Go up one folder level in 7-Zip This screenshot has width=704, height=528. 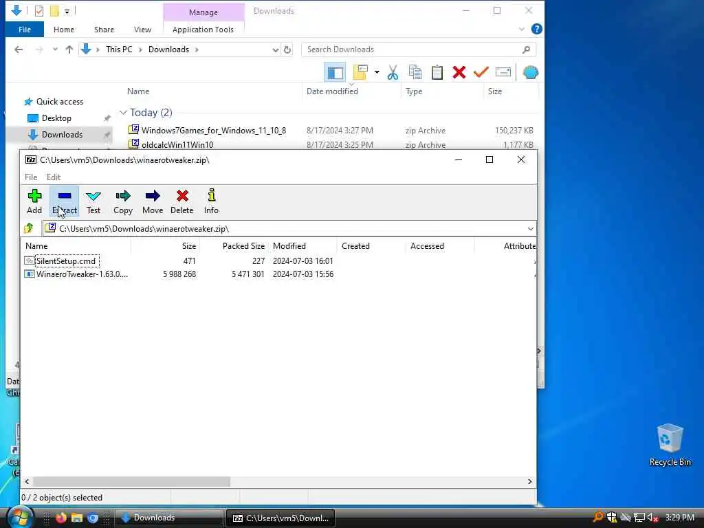coord(29,228)
